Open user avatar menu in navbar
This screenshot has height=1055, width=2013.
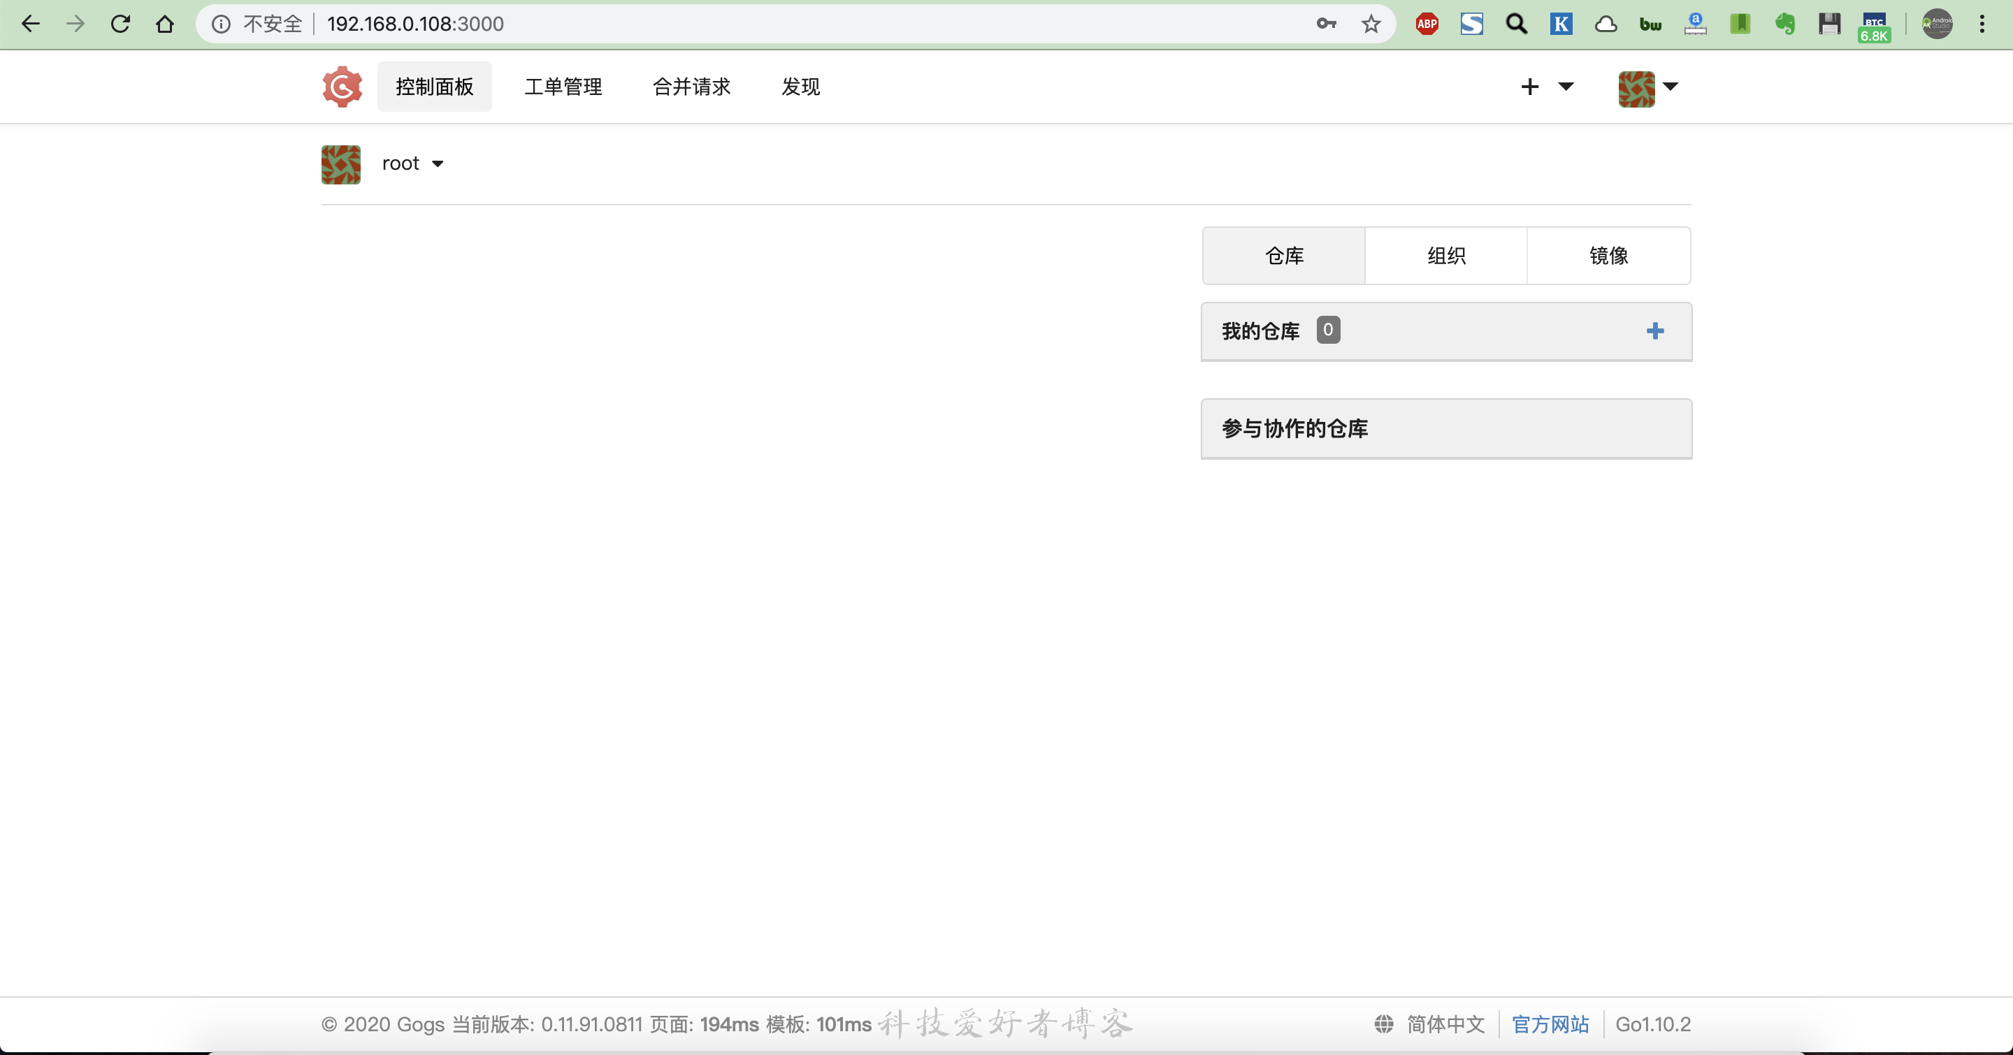(x=1647, y=88)
